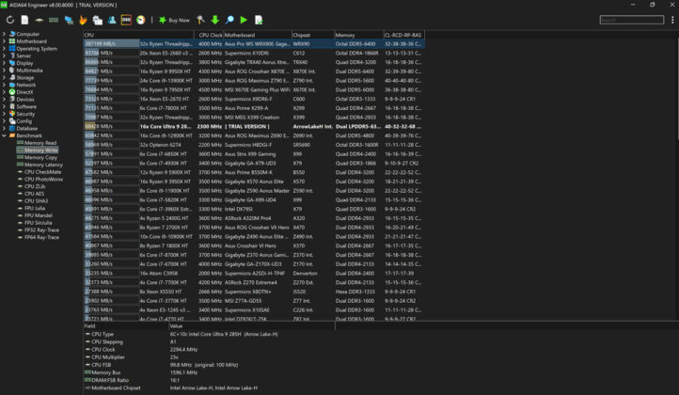Image resolution: width=679 pixels, height=395 pixels.
Task: Expand the Storage tree node
Action: pos(4,77)
